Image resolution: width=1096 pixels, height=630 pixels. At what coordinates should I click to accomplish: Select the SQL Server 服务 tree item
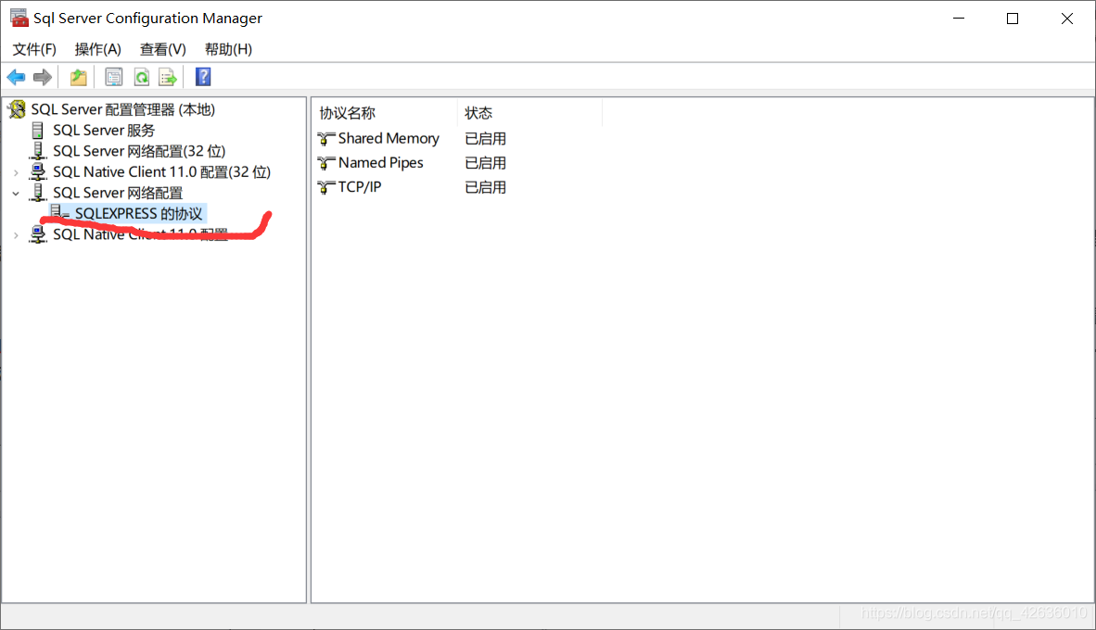pos(104,131)
